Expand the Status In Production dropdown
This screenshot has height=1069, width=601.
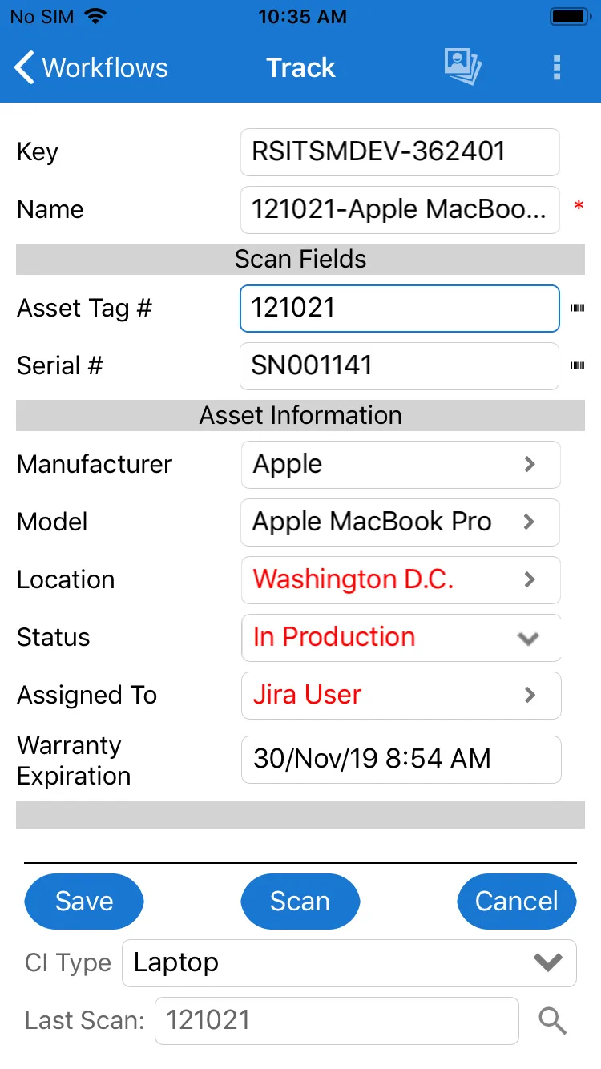coord(401,637)
